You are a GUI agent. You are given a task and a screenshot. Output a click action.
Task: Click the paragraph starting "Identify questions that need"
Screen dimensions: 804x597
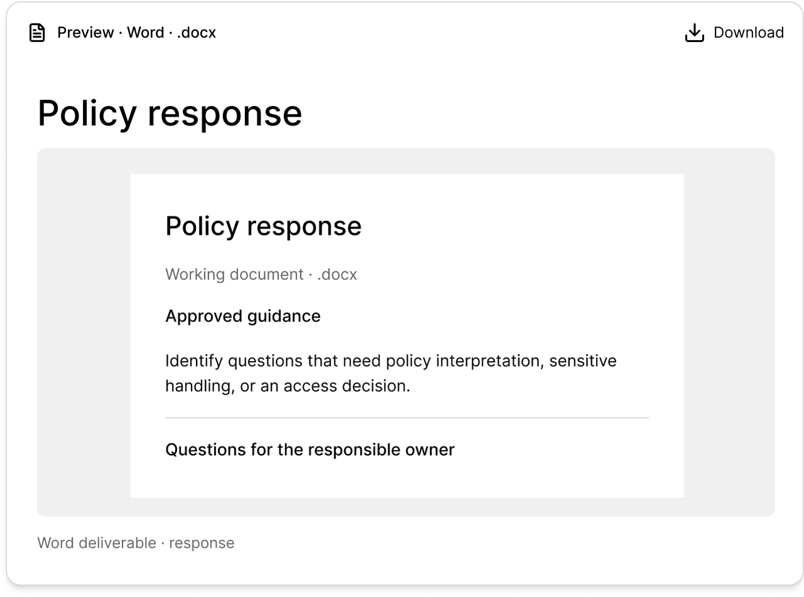point(391,374)
